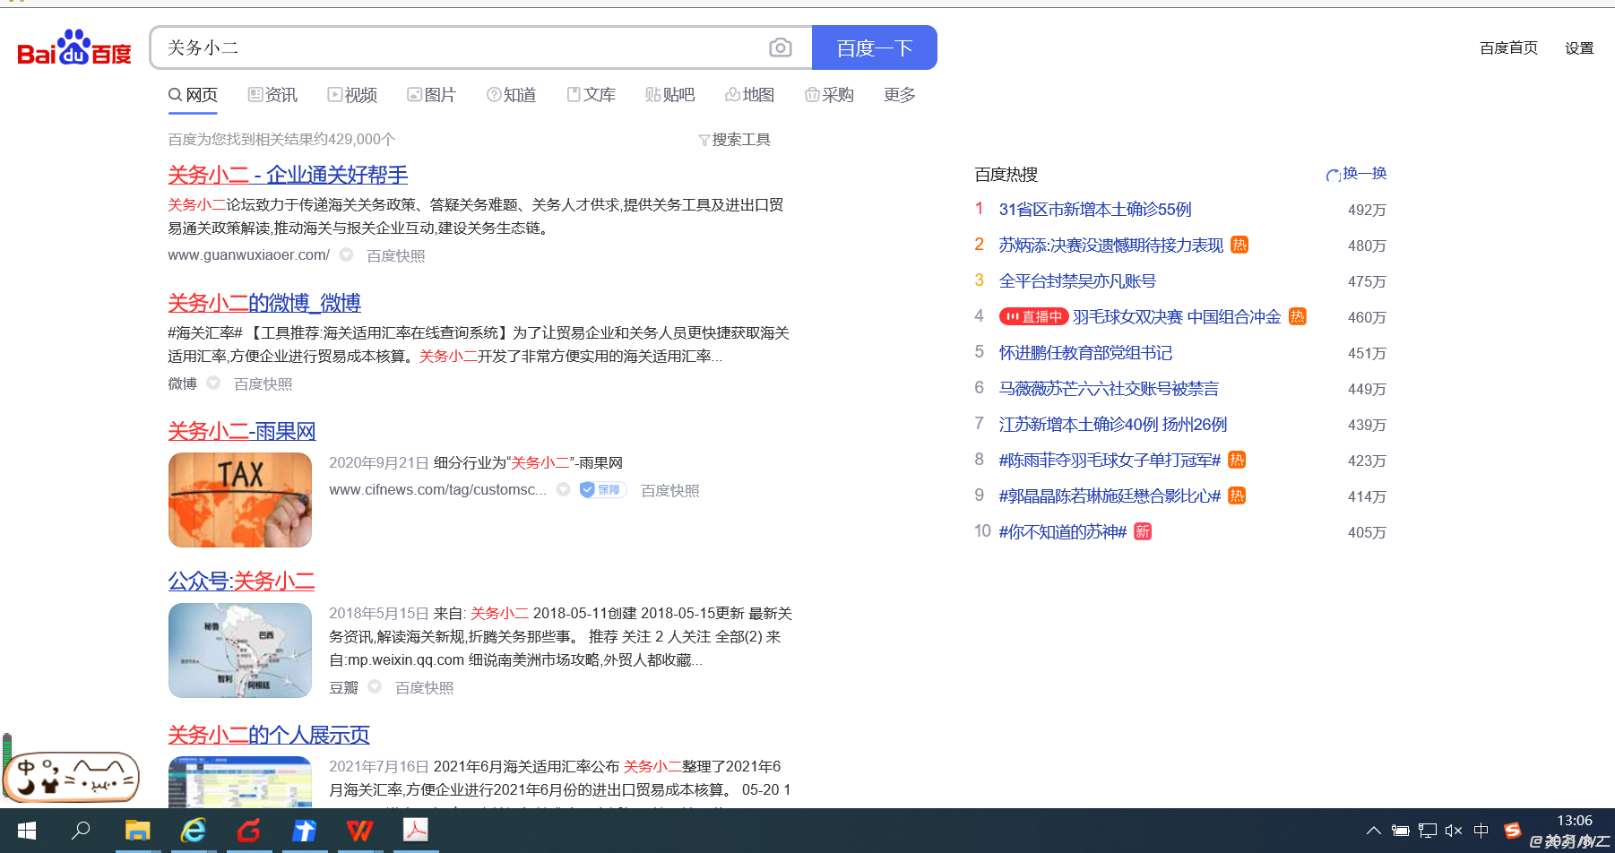
Task: Open the 更多 menu
Action: (899, 95)
